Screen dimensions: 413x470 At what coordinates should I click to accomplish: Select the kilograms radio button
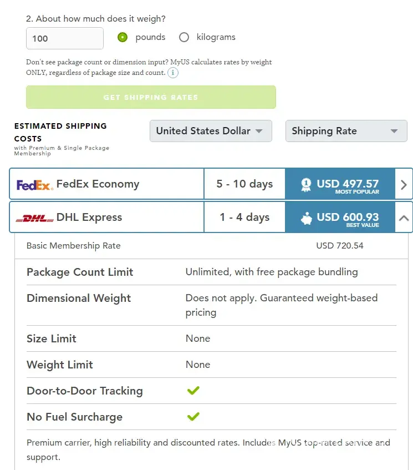pyautogui.click(x=184, y=37)
